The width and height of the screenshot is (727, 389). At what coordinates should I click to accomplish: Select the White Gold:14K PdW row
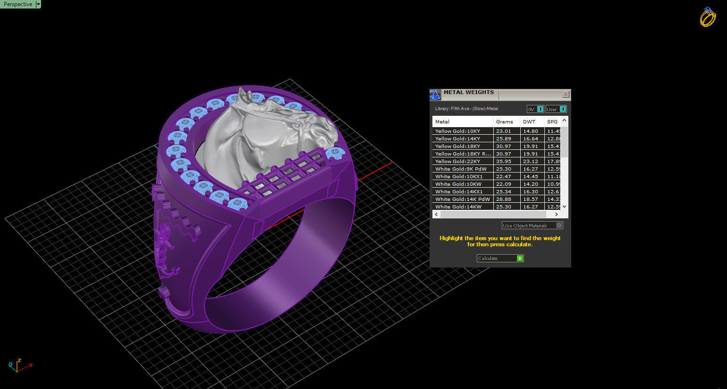click(x=497, y=199)
